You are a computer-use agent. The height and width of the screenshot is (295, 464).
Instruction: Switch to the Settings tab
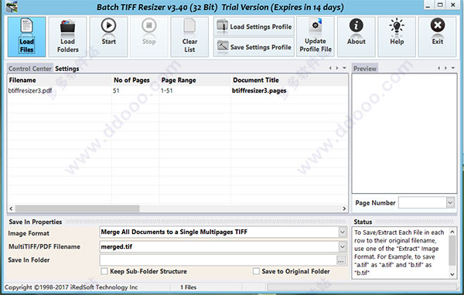(x=67, y=69)
